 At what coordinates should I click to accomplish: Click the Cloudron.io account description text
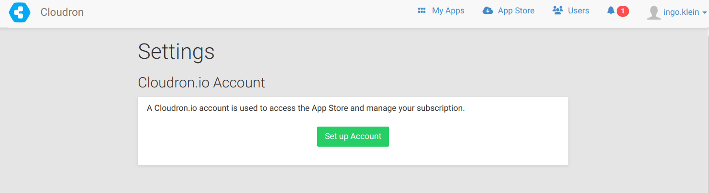(306, 108)
